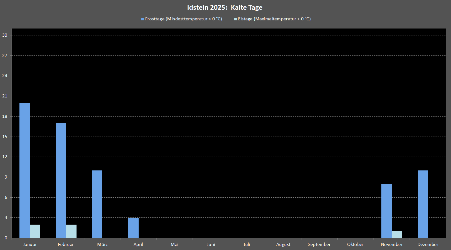Select the Eistage legend label text
This screenshot has height=250, width=451.
[274, 19]
